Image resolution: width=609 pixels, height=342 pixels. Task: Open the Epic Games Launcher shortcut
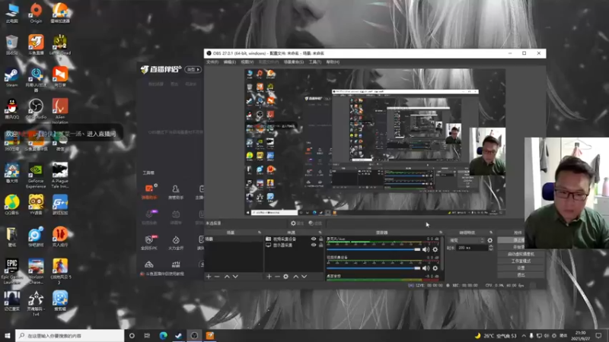[x=11, y=271]
